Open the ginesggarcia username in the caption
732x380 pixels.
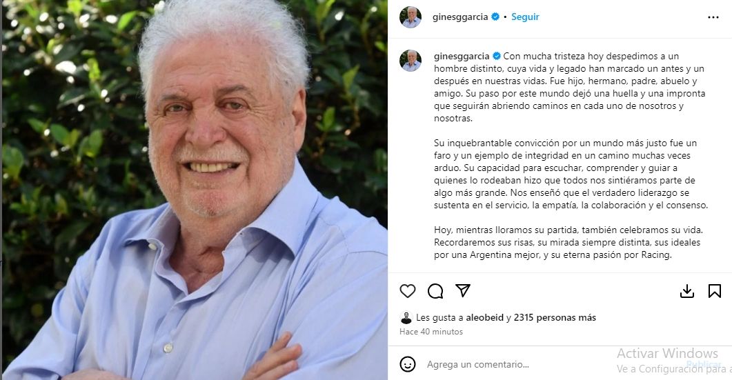pyautogui.click(x=462, y=56)
